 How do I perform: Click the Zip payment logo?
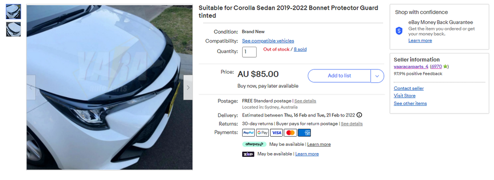pyautogui.click(x=248, y=154)
